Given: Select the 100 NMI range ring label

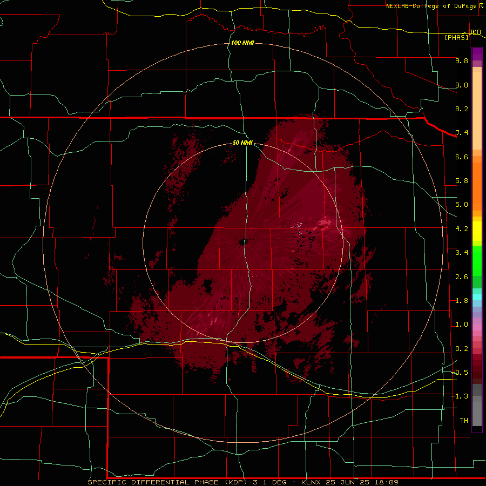Looking at the screenshot, I should coord(242,43).
